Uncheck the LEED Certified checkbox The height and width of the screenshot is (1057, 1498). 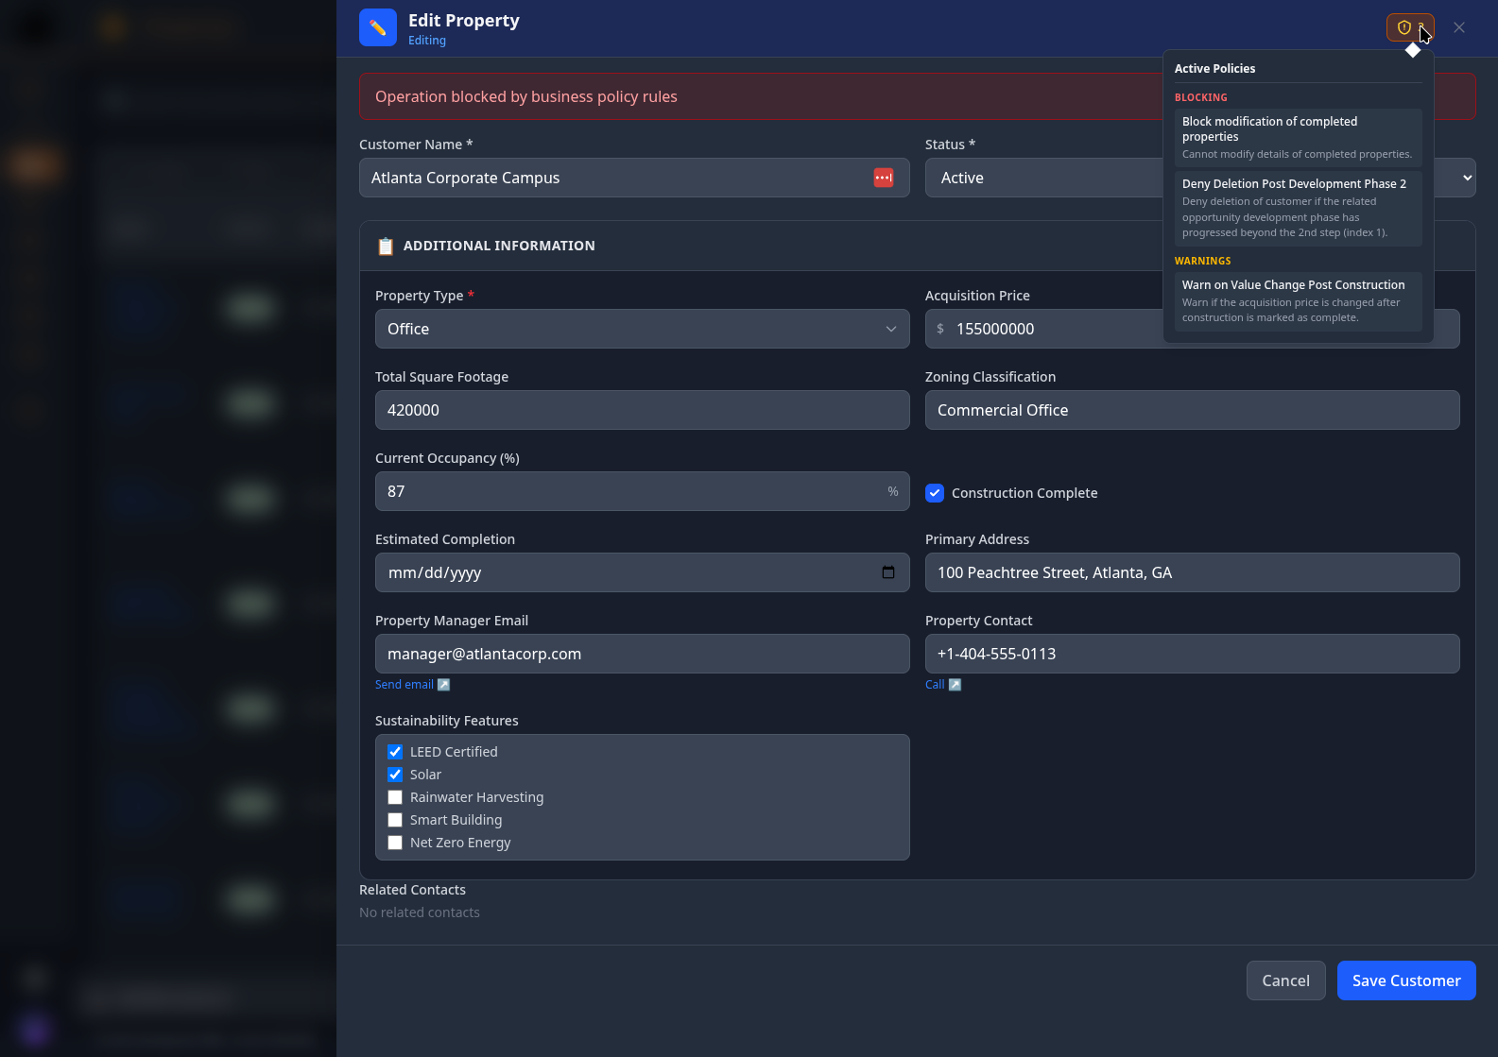point(395,752)
